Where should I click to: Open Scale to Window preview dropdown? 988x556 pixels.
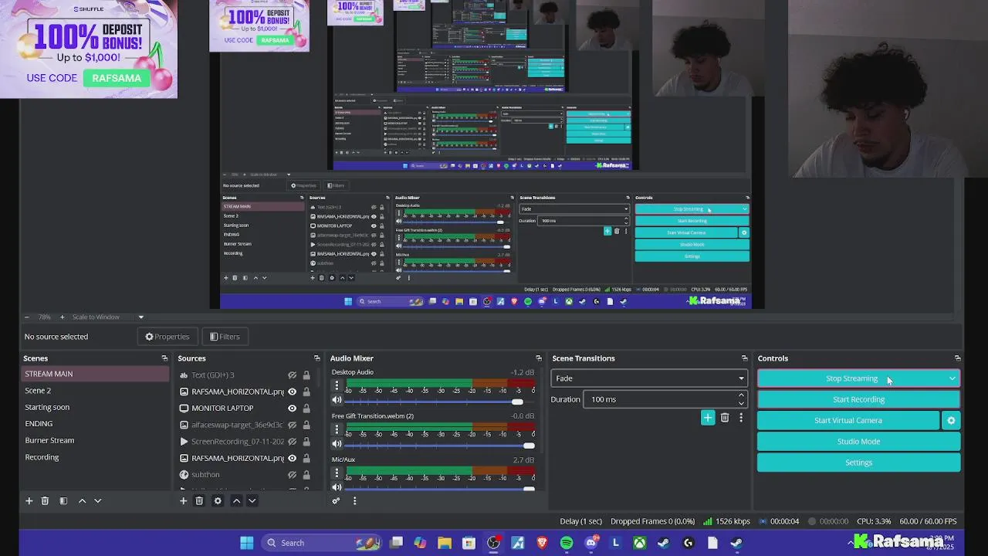pos(108,317)
